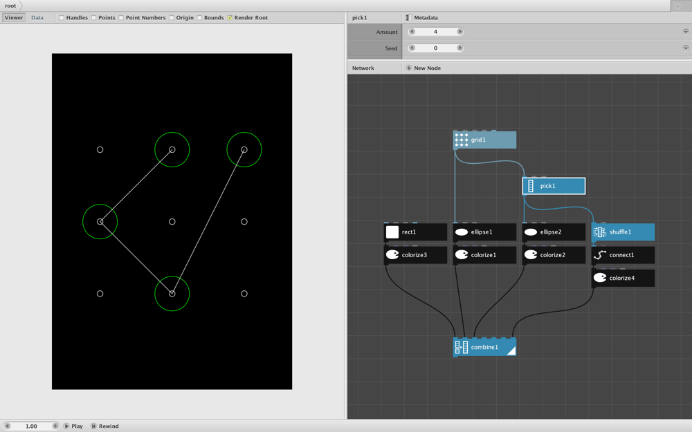This screenshot has width=692, height=432.
Task: Click the grid1 node icon
Action: tap(461, 140)
